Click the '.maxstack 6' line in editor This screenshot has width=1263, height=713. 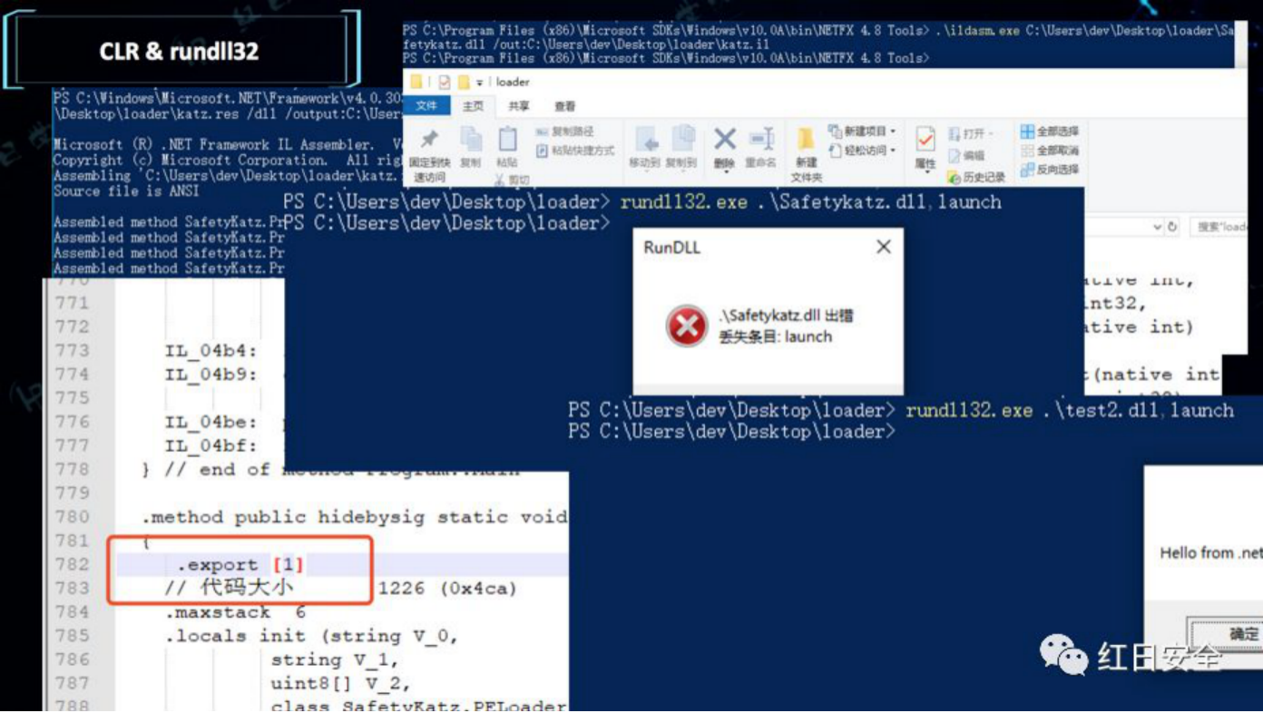[235, 612]
